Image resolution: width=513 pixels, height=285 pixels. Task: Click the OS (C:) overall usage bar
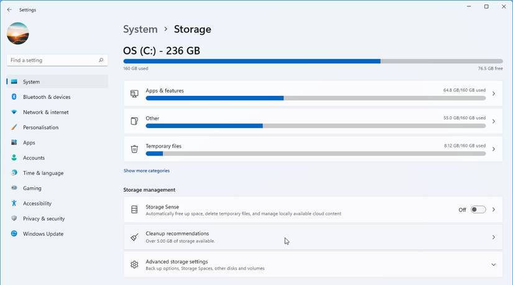[x=313, y=61]
